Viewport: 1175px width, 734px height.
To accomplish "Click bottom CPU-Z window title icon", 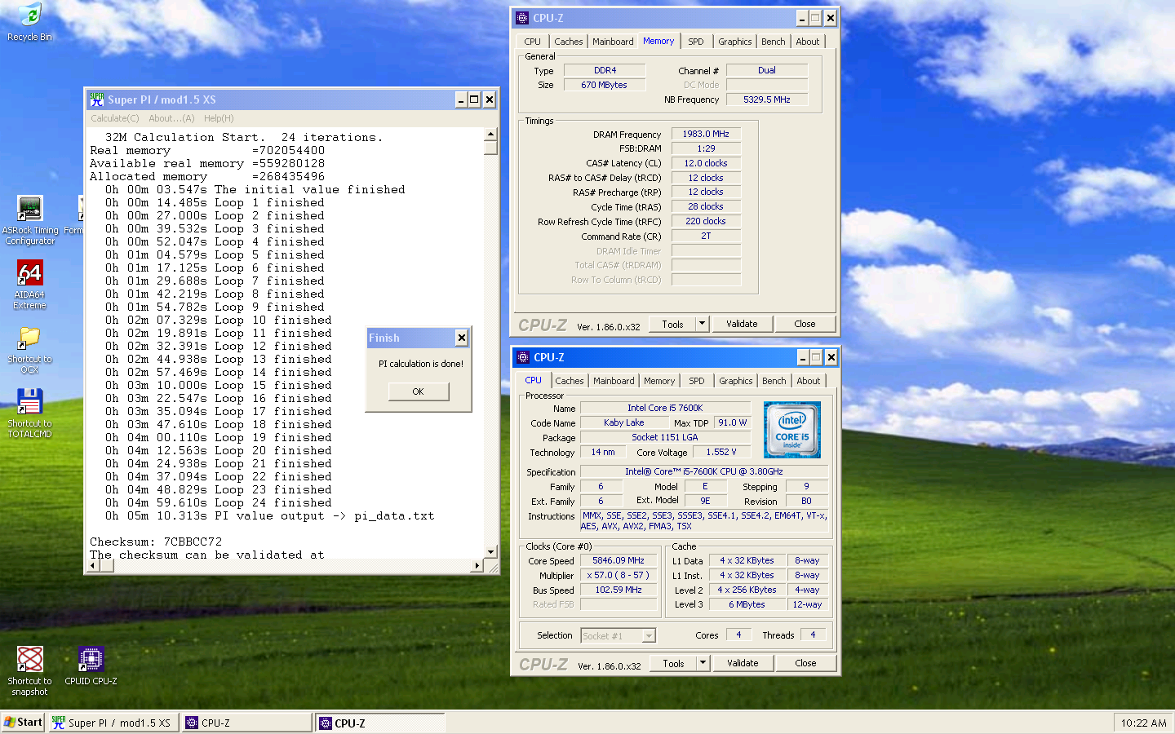I will (x=523, y=357).
